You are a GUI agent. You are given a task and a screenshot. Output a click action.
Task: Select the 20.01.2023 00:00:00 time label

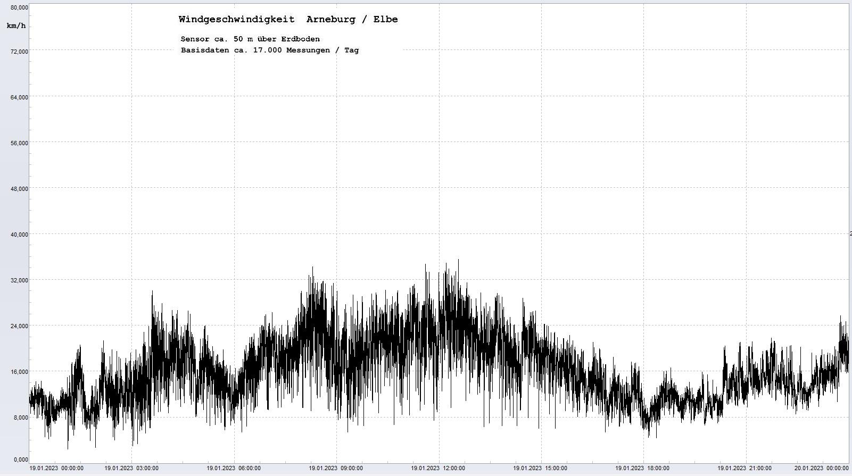pyautogui.click(x=821, y=469)
